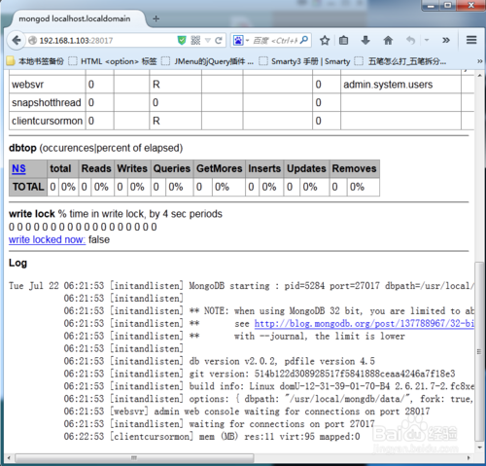Click the vertical scrollbar down arrow
The height and width of the screenshot is (466, 486).
[479, 448]
